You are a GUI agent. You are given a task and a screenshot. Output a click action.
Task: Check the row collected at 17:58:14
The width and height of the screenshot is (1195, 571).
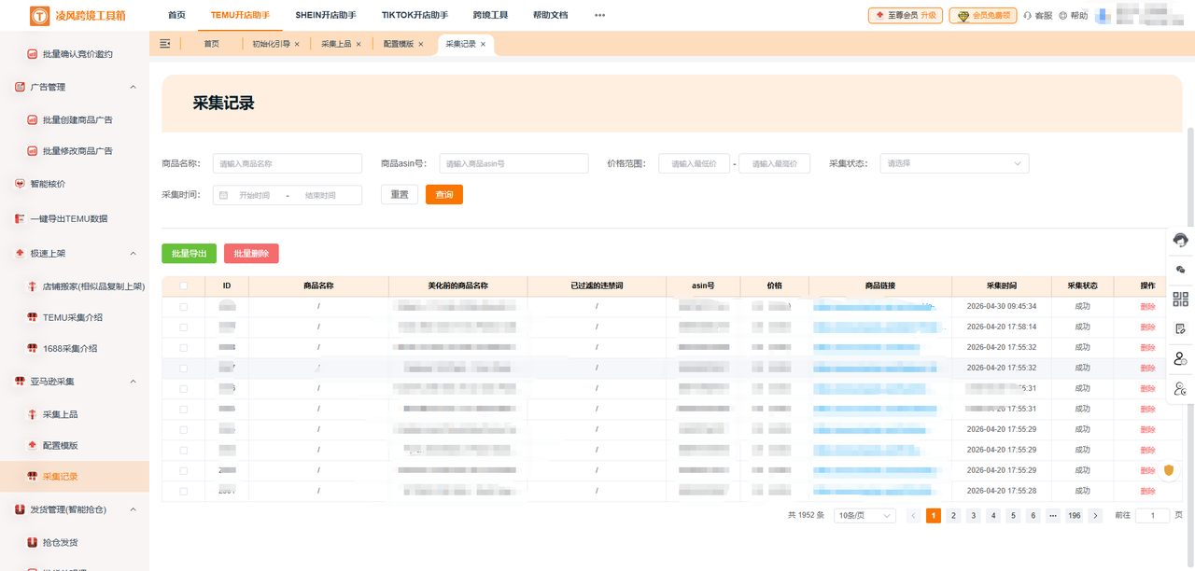183,327
